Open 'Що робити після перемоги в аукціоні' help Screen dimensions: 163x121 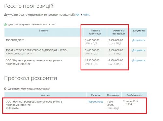(x=28, y=89)
